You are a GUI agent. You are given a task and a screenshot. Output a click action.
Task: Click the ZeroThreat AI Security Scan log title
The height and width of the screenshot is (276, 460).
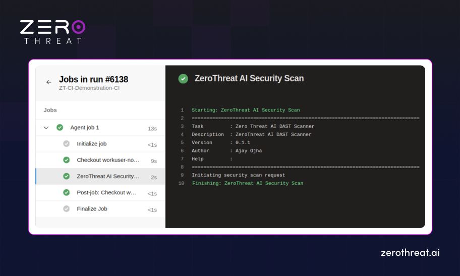[x=249, y=78]
